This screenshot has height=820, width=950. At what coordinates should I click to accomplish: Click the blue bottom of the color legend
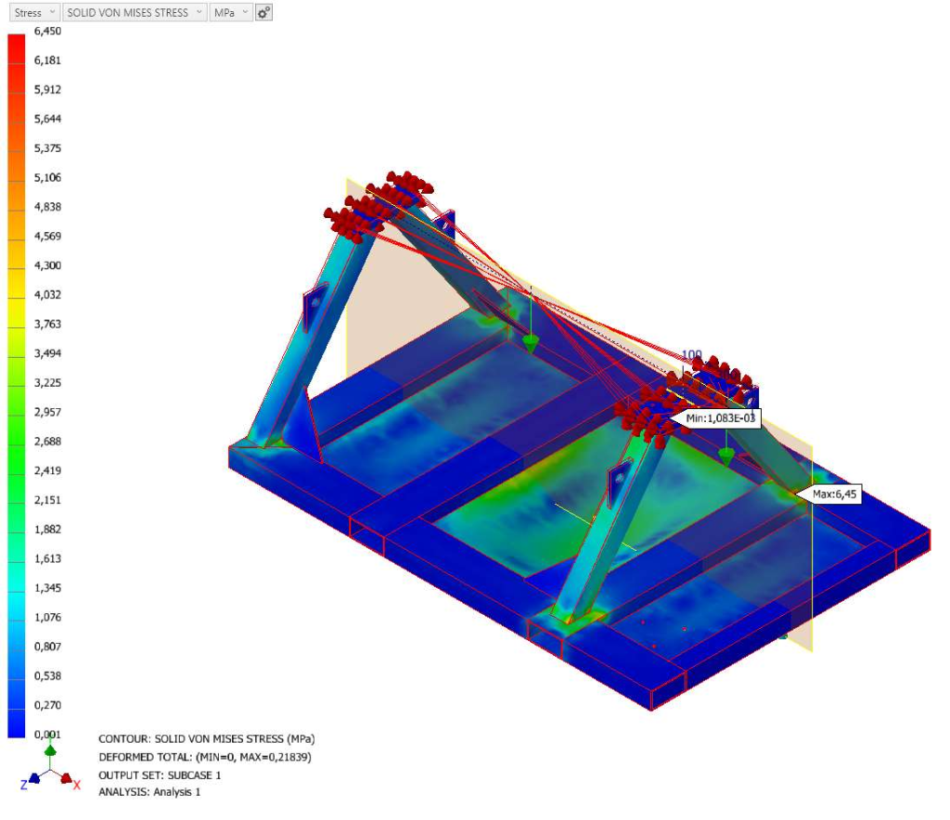pyautogui.click(x=17, y=724)
